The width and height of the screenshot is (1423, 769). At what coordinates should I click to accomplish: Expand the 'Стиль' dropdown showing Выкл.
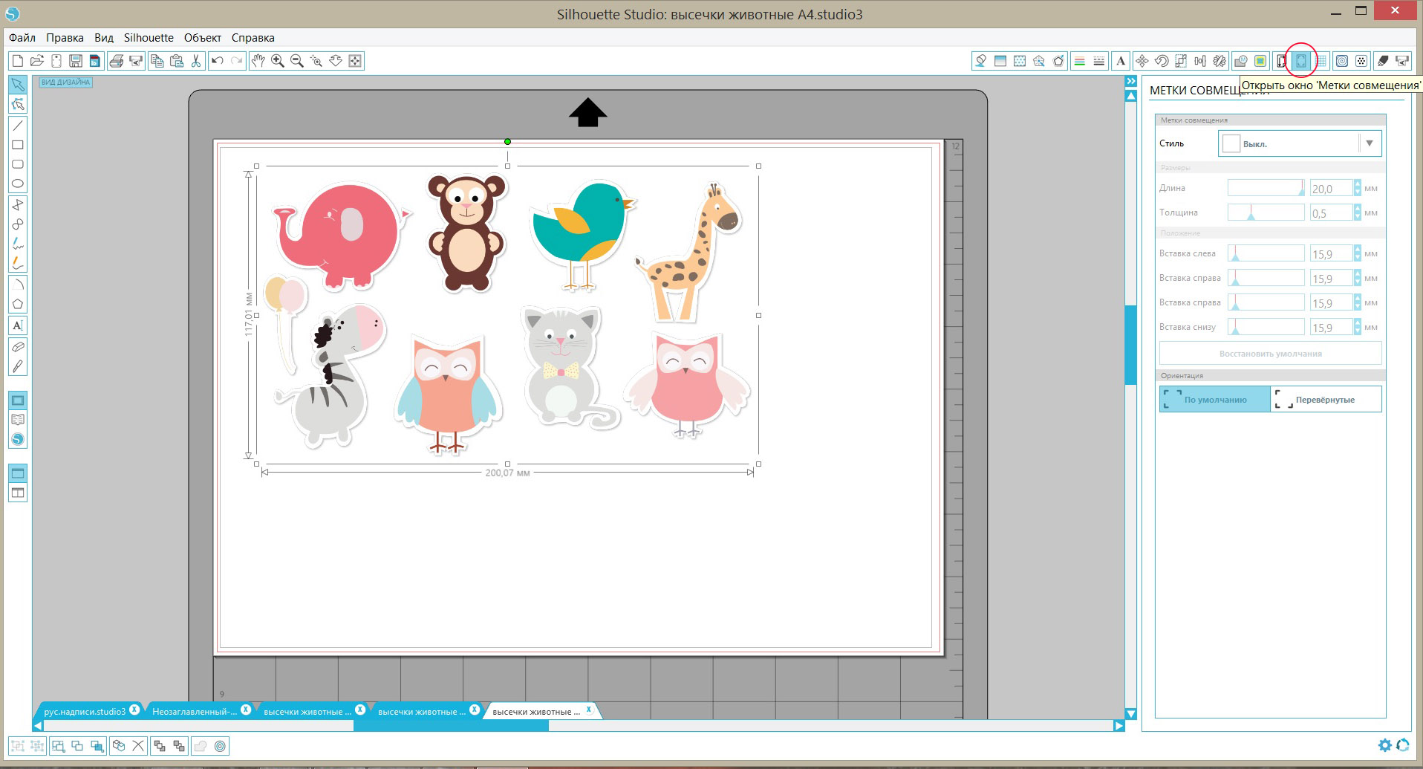[1369, 143]
